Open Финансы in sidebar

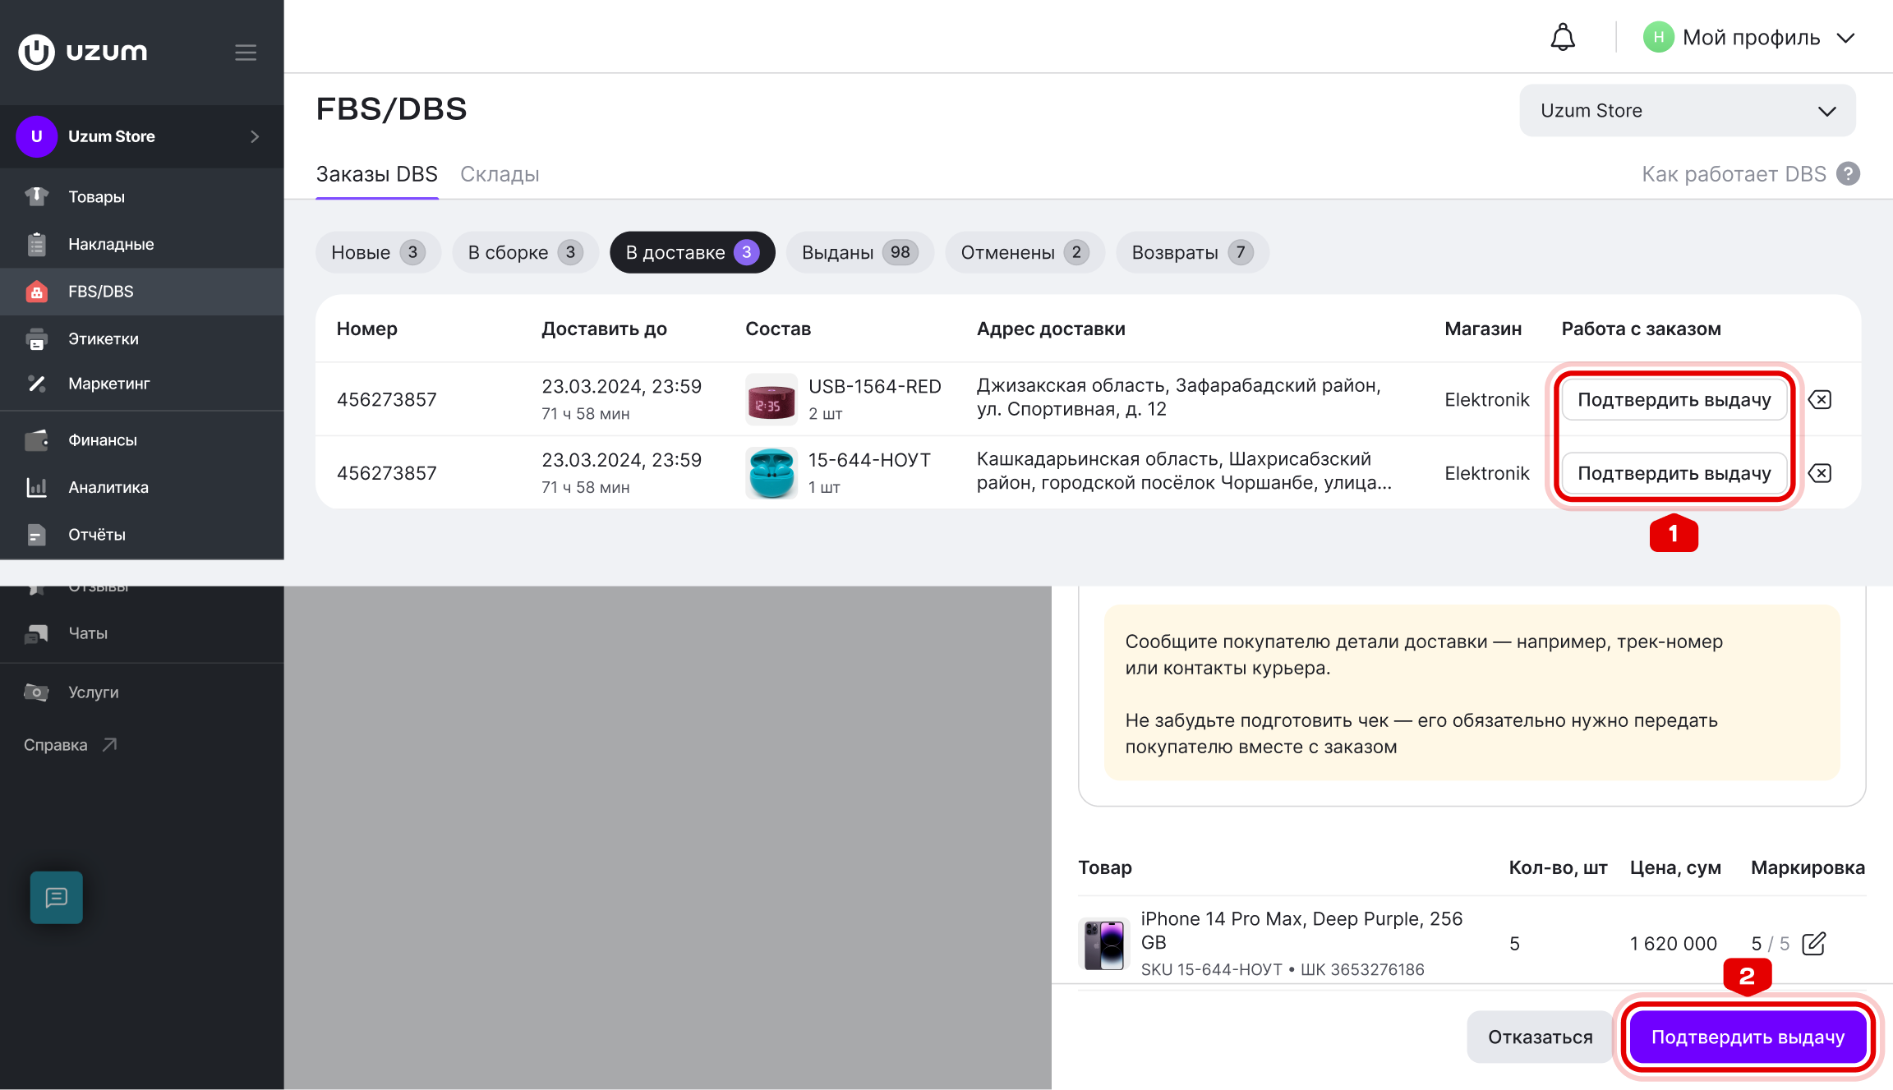pyautogui.click(x=142, y=440)
